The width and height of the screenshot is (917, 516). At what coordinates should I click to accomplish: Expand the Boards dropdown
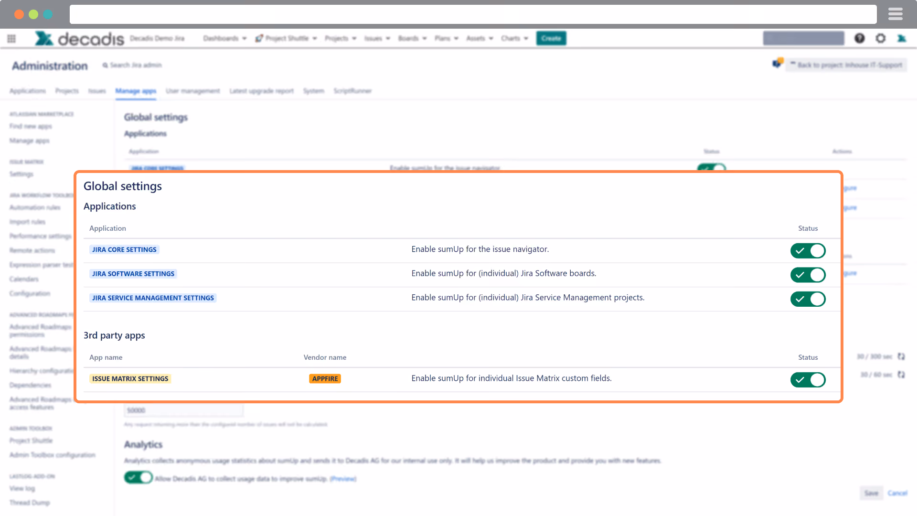coord(413,38)
